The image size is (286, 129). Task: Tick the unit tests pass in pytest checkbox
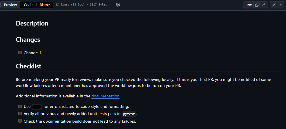[20, 114]
